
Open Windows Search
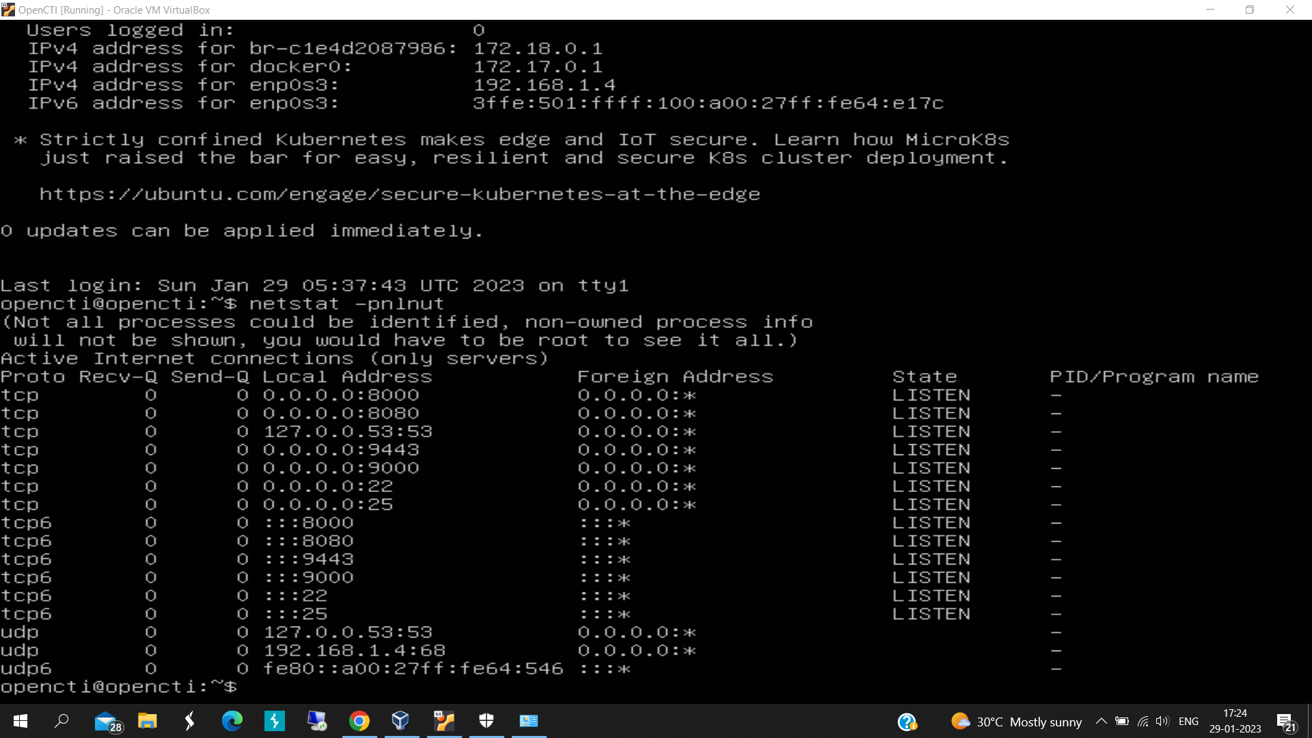coord(62,721)
